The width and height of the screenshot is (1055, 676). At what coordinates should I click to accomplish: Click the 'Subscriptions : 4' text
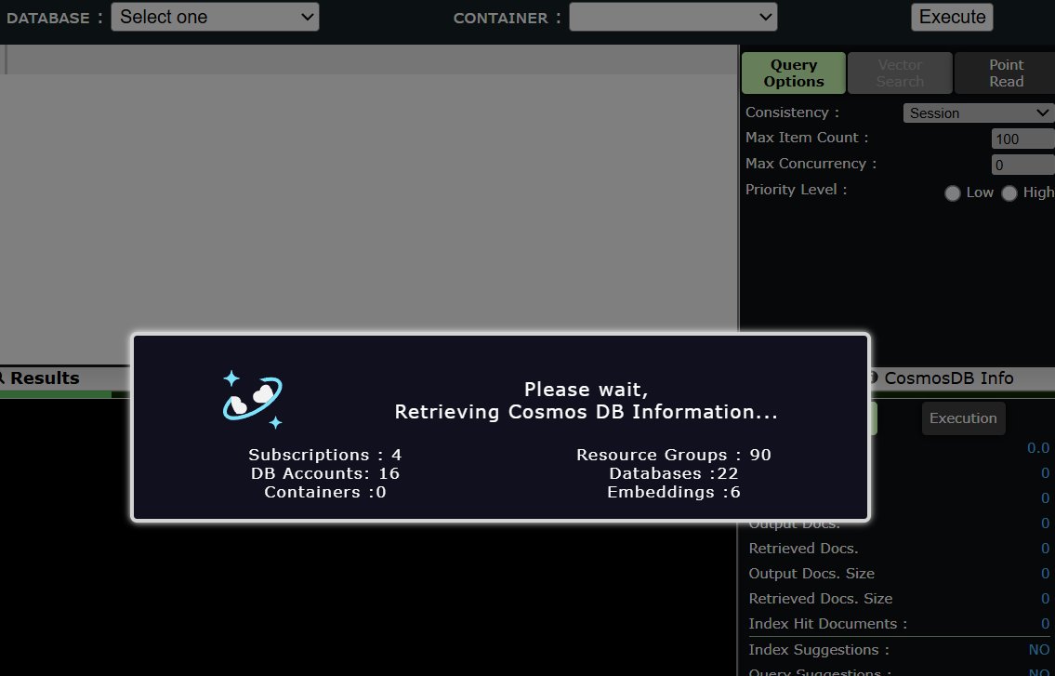[x=325, y=455]
